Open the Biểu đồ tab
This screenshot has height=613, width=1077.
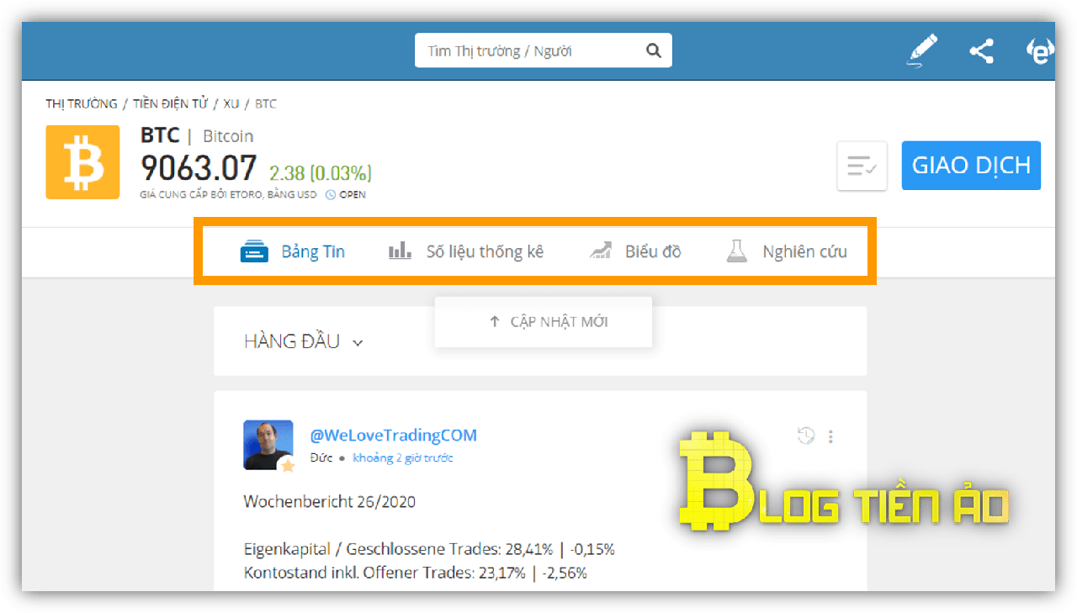click(x=635, y=251)
